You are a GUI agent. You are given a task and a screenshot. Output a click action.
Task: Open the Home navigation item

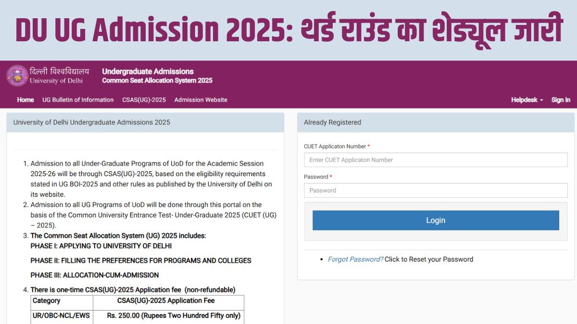click(x=25, y=100)
